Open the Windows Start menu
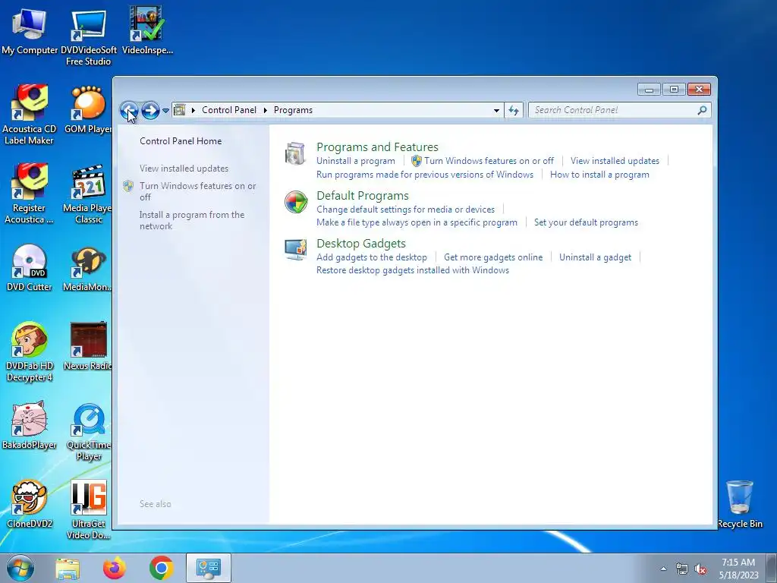This screenshot has width=777, height=583. tap(20, 568)
